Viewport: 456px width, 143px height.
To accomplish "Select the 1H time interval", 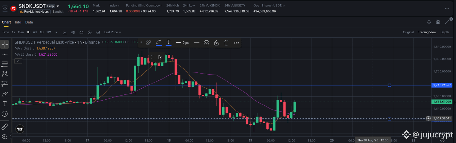I will coord(28,32).
